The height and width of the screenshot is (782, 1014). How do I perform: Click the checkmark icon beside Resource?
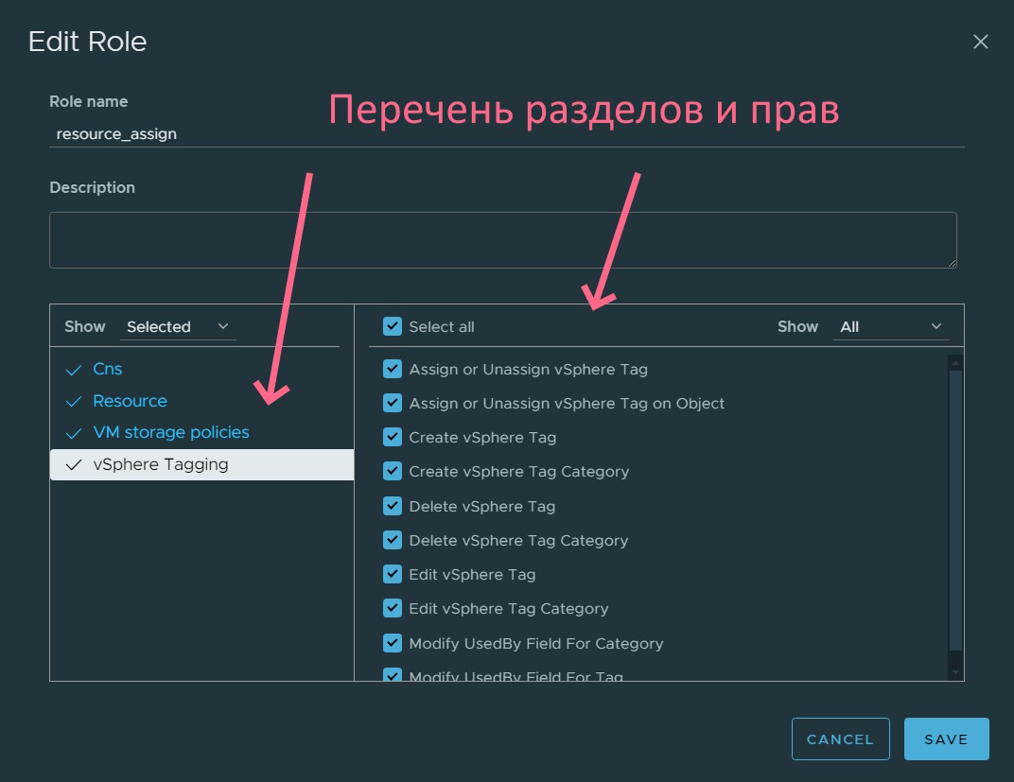(74, 402)
